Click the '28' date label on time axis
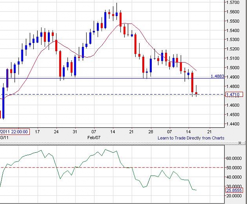Viewport: 247px width, 204px height. tap(151, 132)
